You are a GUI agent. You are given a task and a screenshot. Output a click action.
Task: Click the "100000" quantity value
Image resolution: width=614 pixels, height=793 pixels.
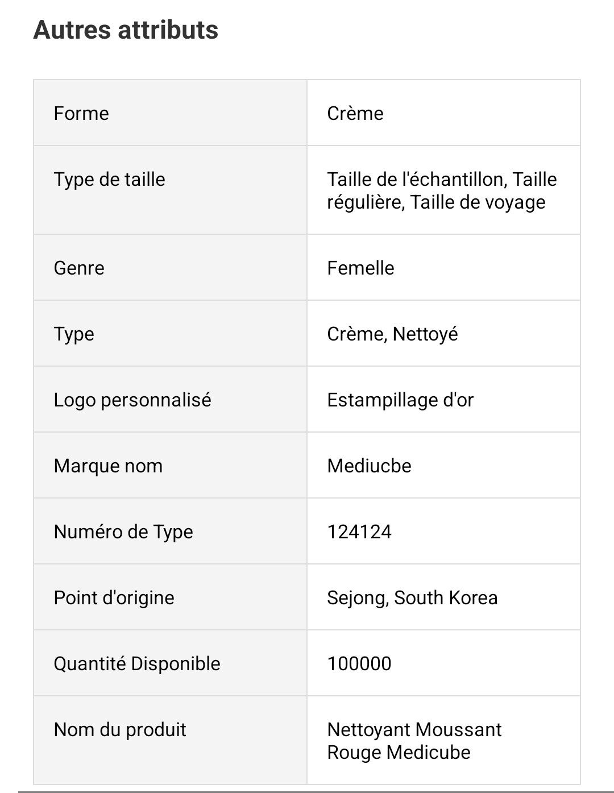point(359,664)
